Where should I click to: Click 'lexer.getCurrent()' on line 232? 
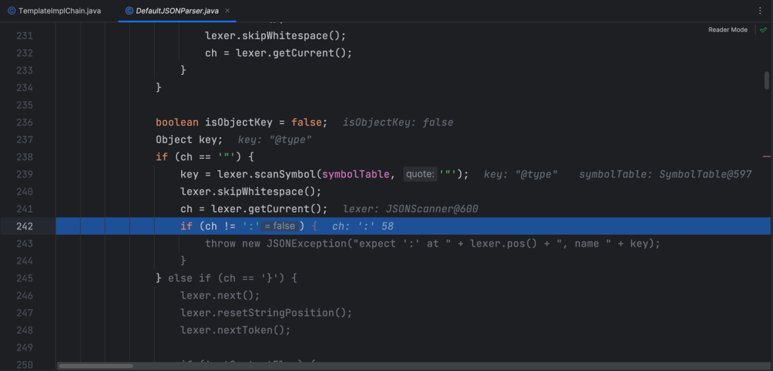pos(290,53)
